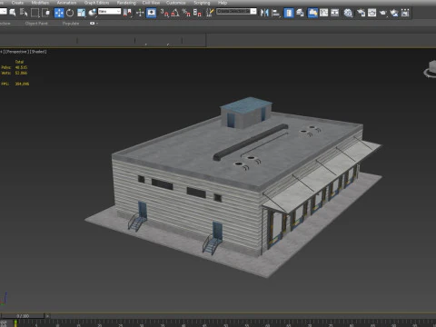
Task: Open the Help menu
Action: pyautogui.click(x=223, y=3)
